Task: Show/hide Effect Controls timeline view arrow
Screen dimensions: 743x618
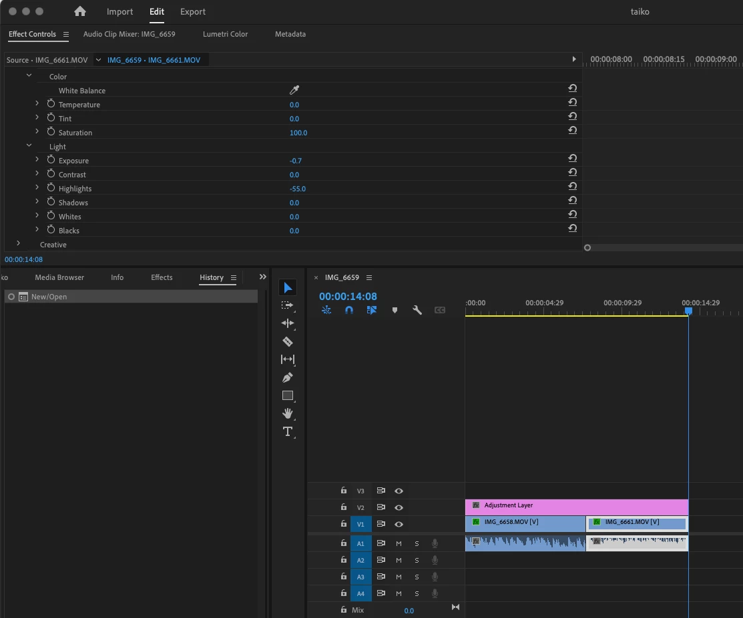Action: tap(574, 59)
